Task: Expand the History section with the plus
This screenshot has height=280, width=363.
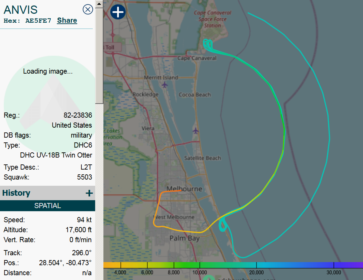Action: 89,193
